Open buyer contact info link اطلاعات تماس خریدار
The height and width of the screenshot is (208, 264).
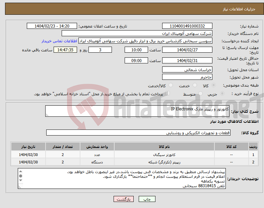coord(59,41)
